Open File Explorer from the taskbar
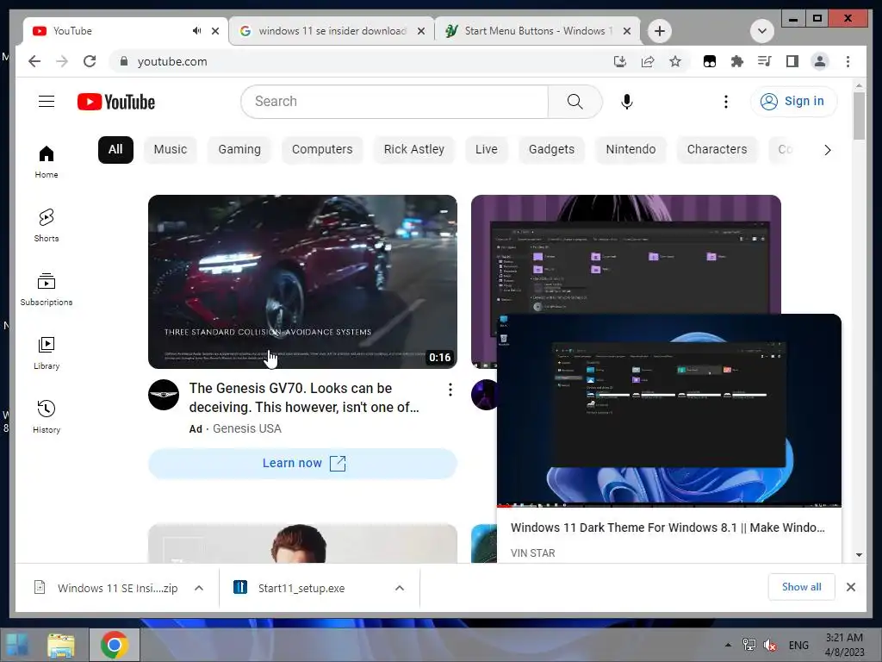Viewport: 882px width, 662px height. (61, 645)
